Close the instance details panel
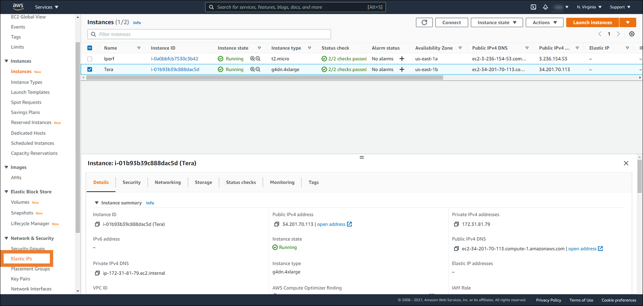Image resolution: width=643 pixels, height=306 pixels. pyautogui.click(x=626, y=163)
